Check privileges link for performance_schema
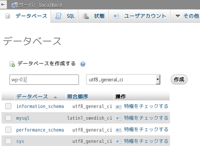 point(146,130)
